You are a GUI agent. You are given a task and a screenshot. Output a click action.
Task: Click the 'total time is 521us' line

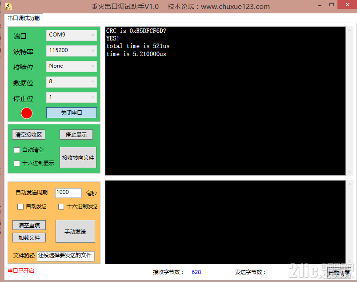click(138, 46)
